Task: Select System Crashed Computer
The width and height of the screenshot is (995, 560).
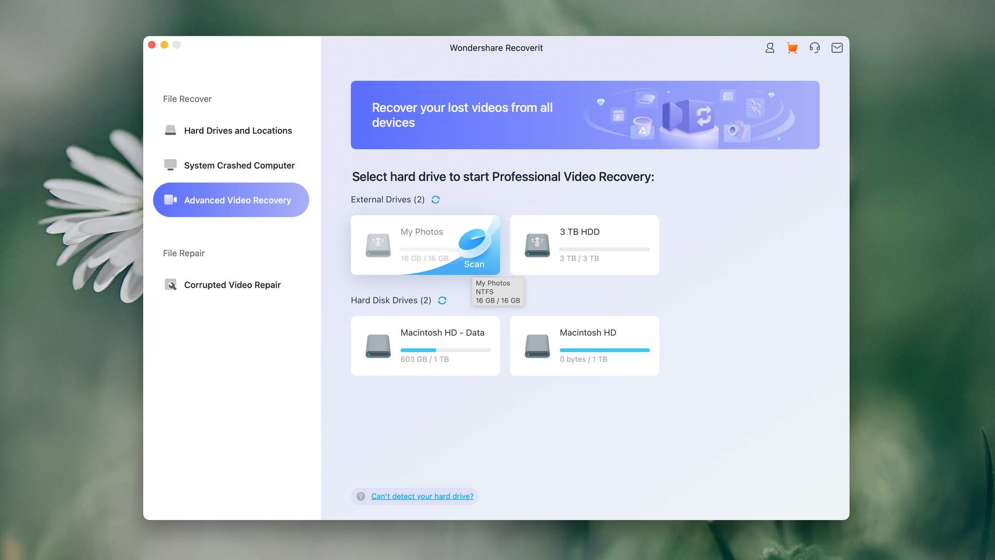Action: click(x=231, y=165)
